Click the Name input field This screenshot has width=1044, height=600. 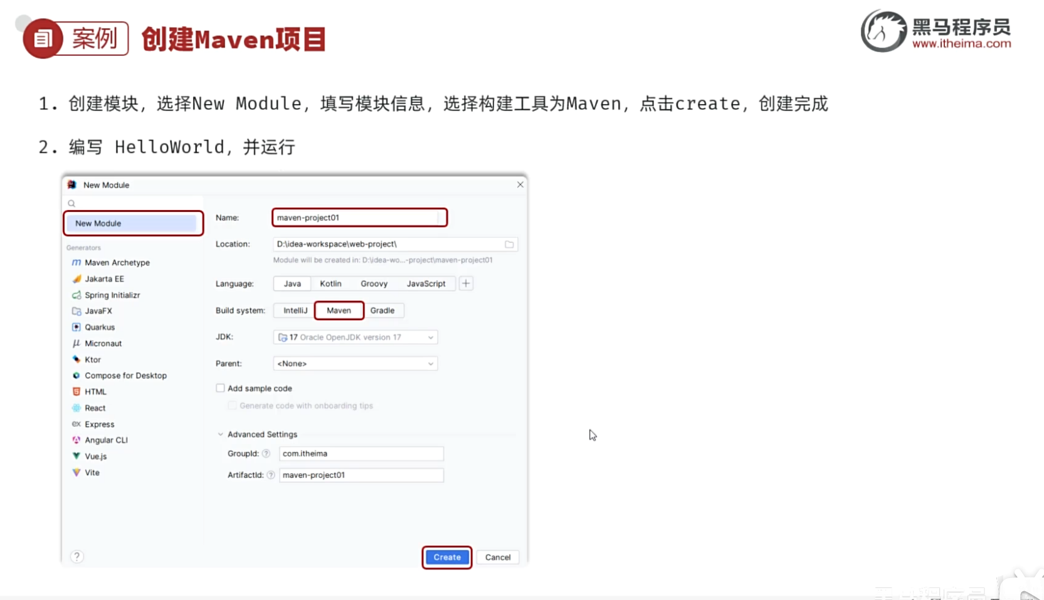click(x=359, y=217)
